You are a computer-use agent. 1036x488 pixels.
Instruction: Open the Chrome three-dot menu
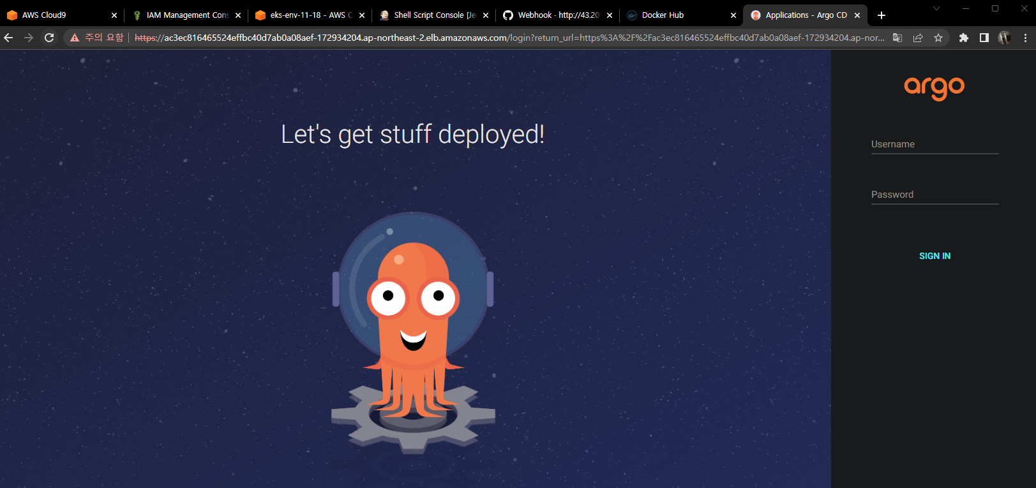pyautogui.click(x=1025, y=38)
